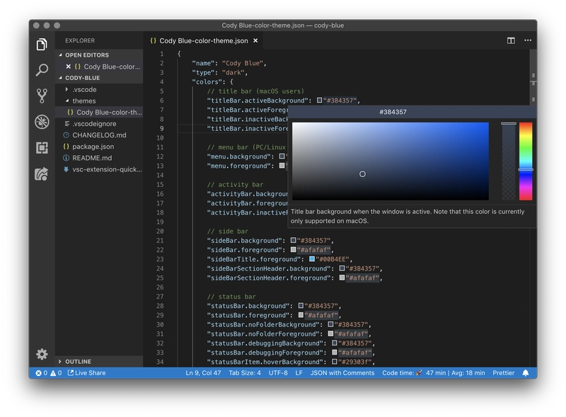Screen dimensions: 566x417
Task: Click the errors and warnings count
Action: click(x=48, y=373)
